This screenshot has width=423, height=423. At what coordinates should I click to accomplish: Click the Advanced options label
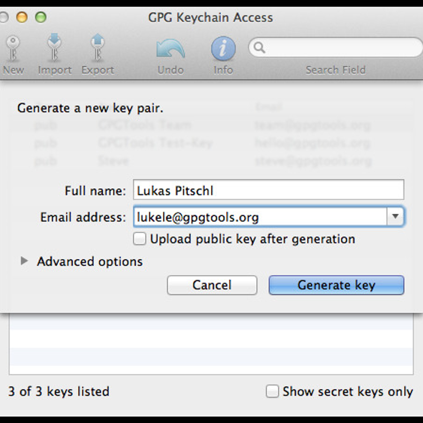click(x=90, y=262)
